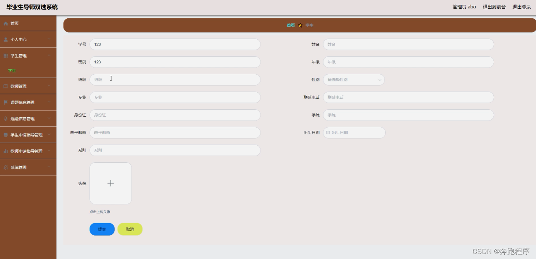Click the 密码 input field
536x259 pixels.
pyautogui.click(x=175, y=62)
